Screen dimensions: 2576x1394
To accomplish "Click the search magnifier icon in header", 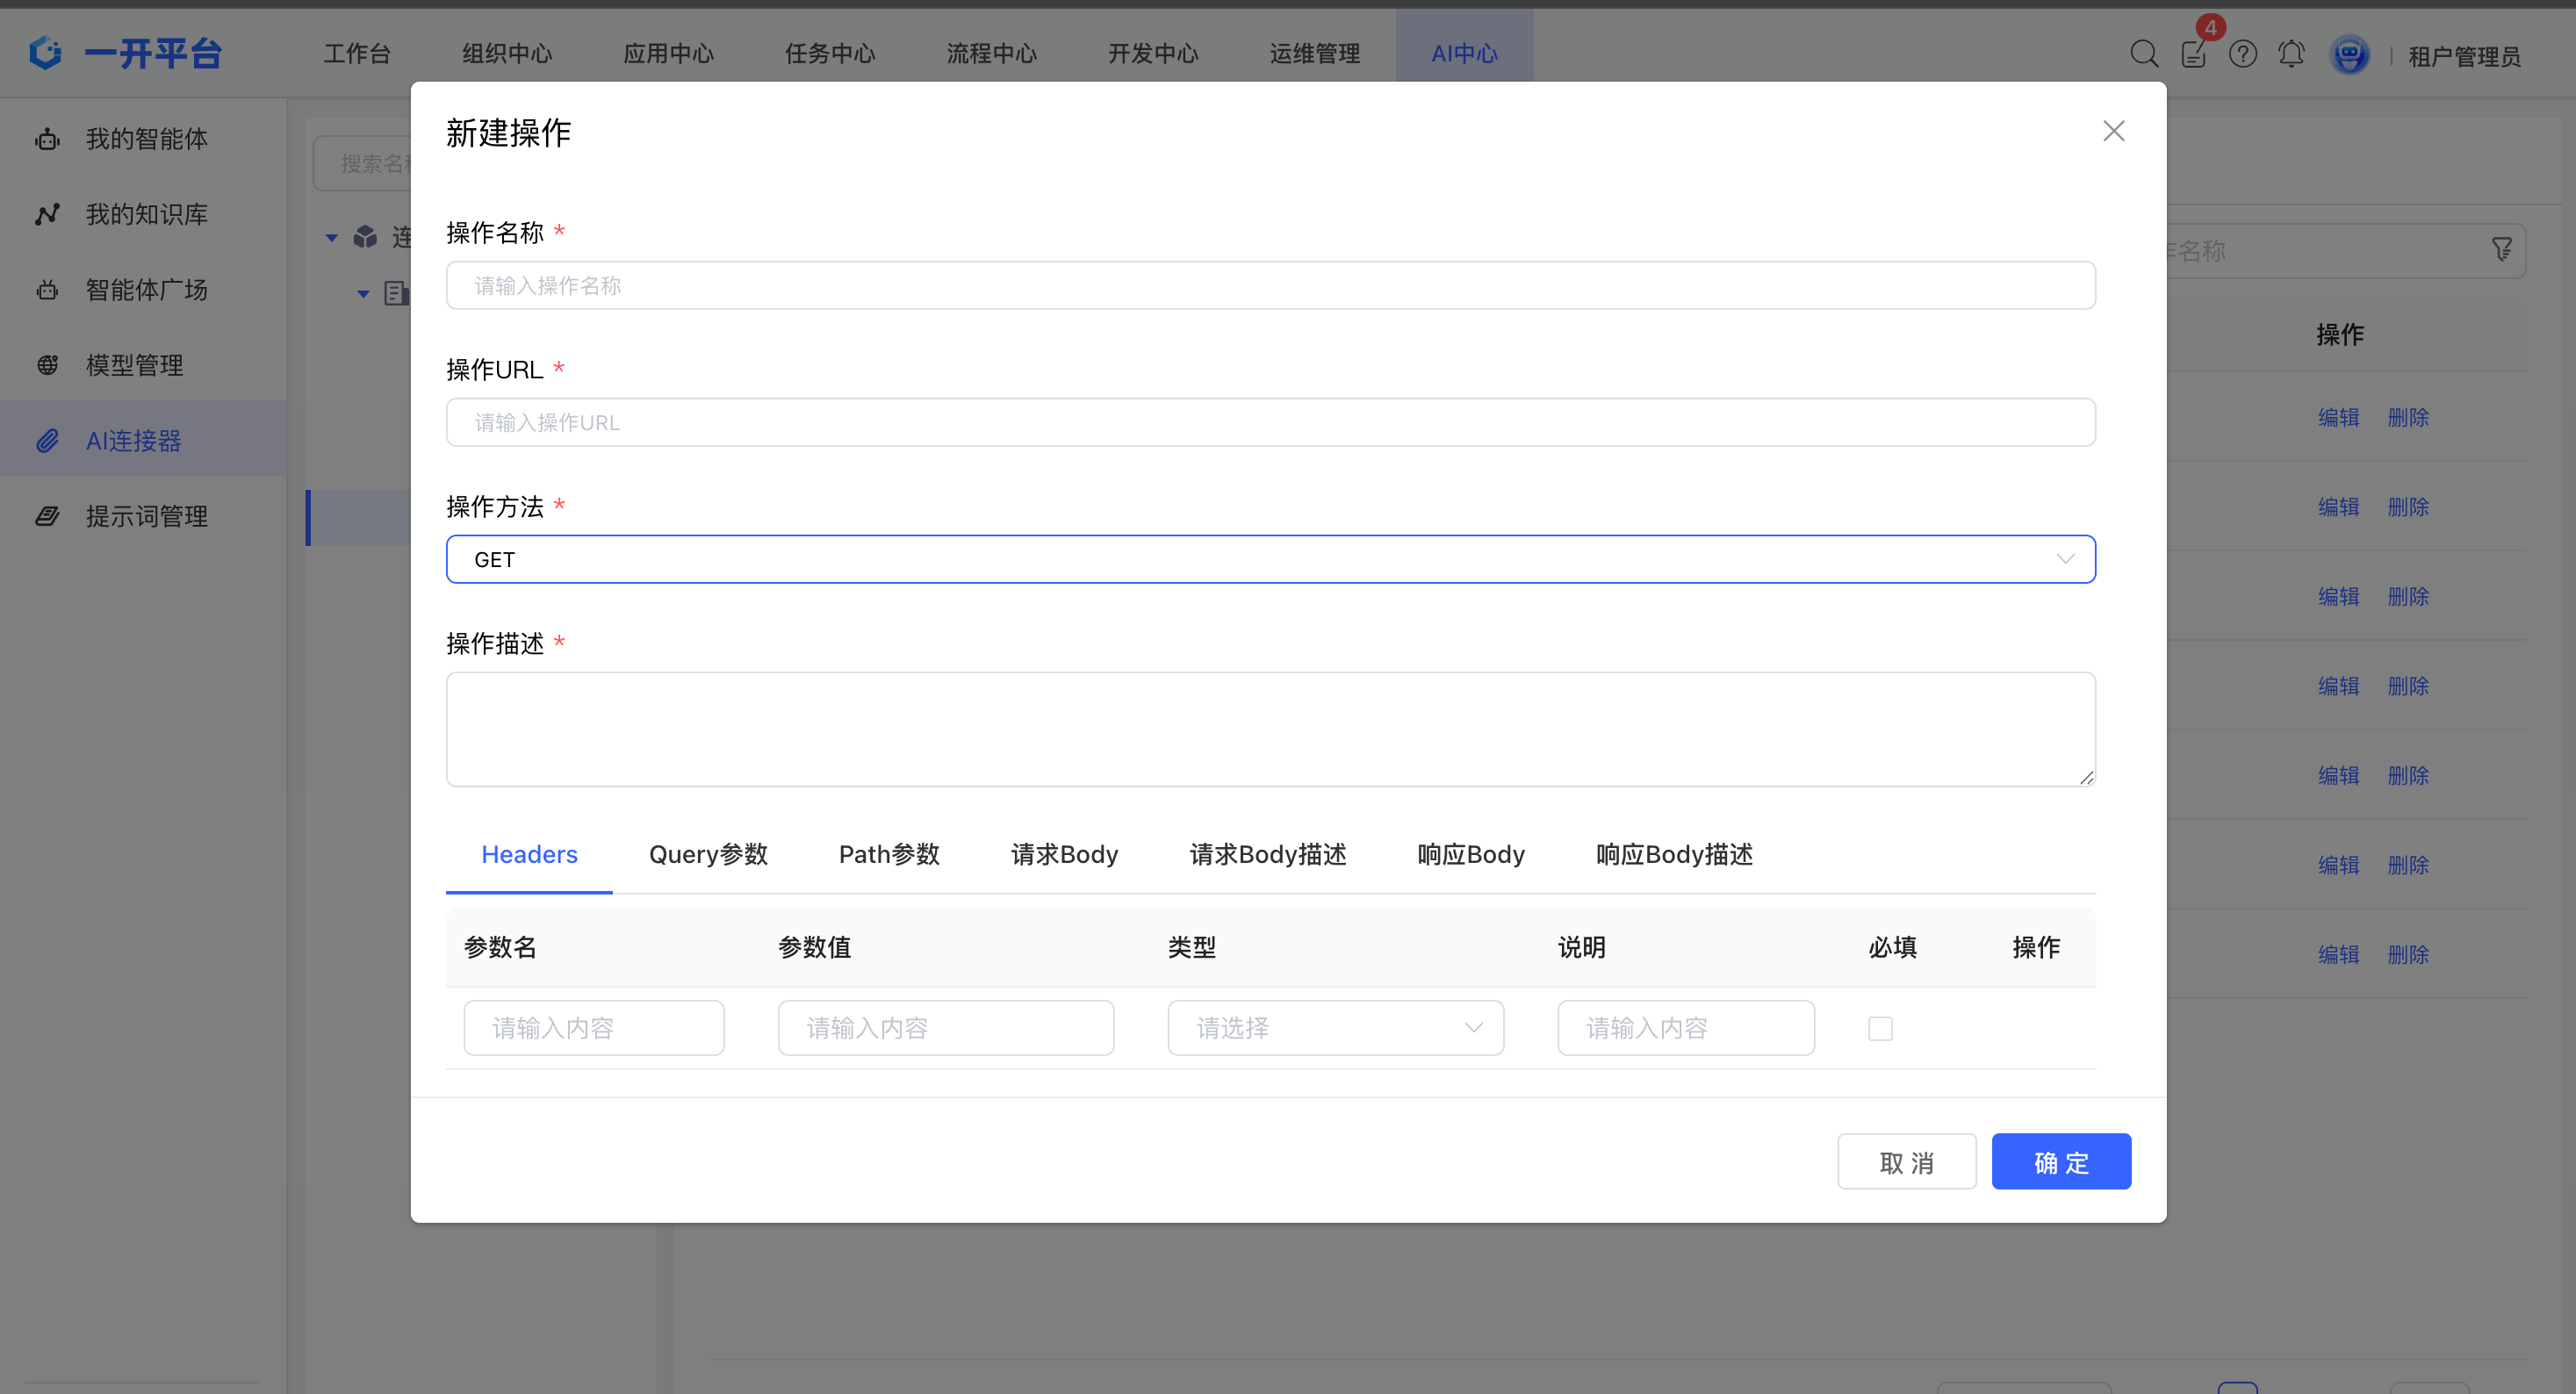I will point(2143,54).
